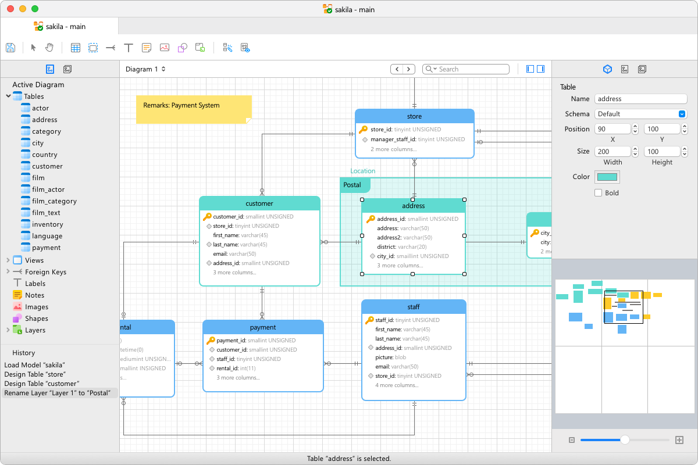This screenshot has width=698, height=465.
Task: Select the new Table tool
Action: tap(75, 48)
